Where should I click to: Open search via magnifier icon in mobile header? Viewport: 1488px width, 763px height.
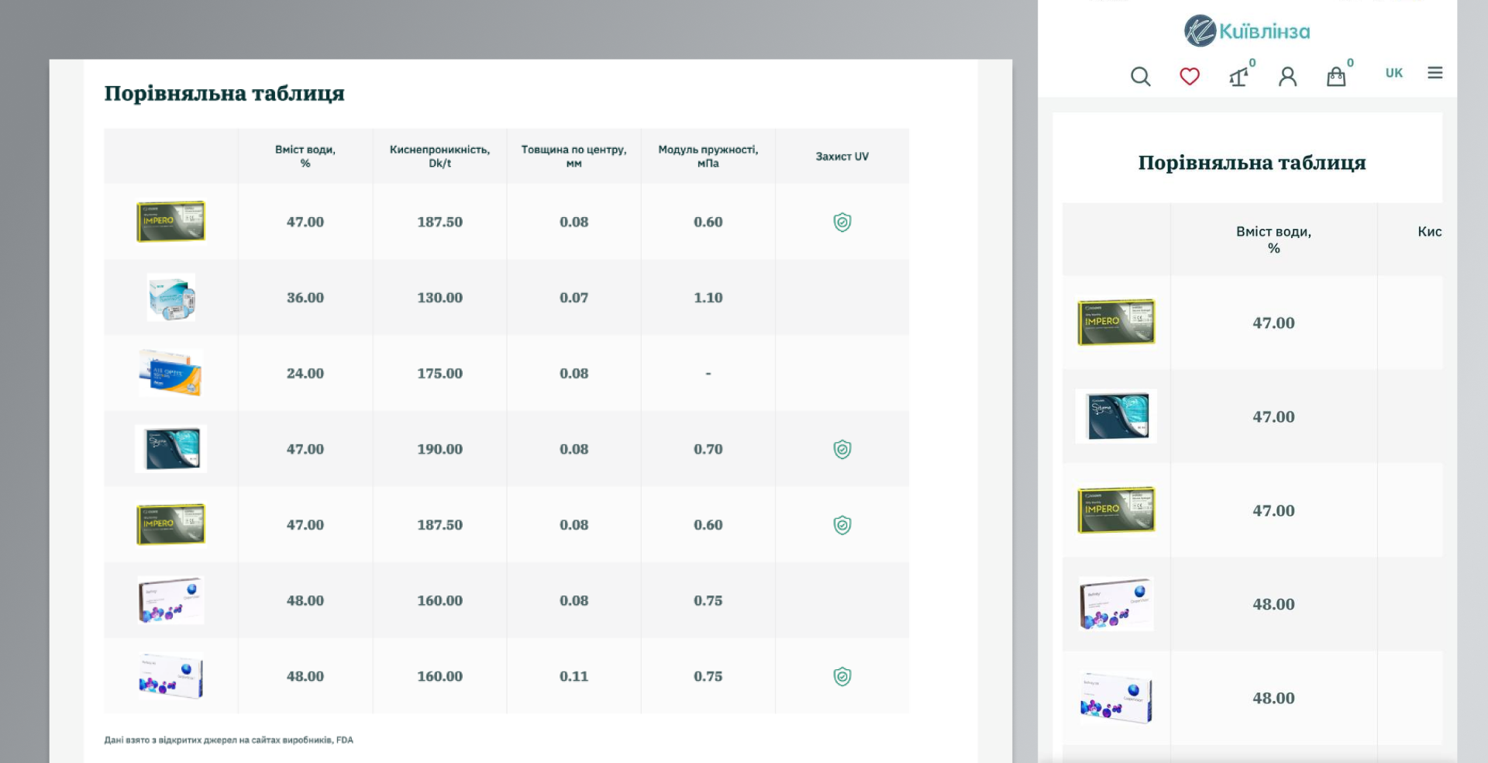pos(1140,76)
